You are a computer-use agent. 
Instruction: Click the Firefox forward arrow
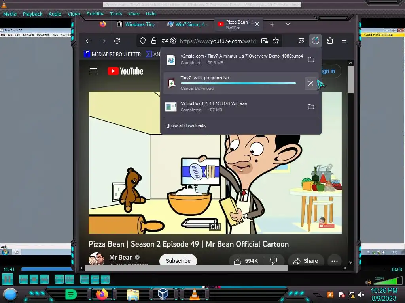click(103, 41)
